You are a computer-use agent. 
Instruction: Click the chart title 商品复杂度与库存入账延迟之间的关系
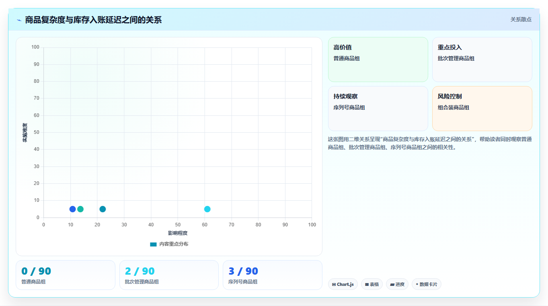tap(93, 20)
